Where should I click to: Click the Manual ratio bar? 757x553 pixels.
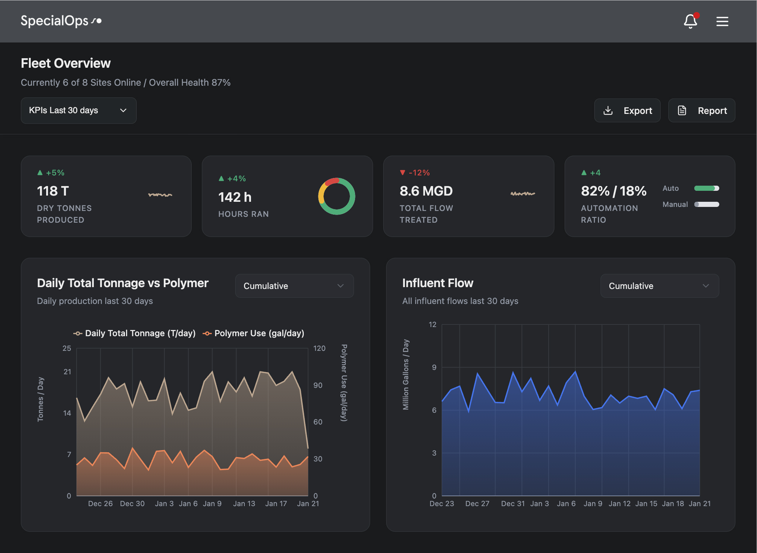click(706, 204)
